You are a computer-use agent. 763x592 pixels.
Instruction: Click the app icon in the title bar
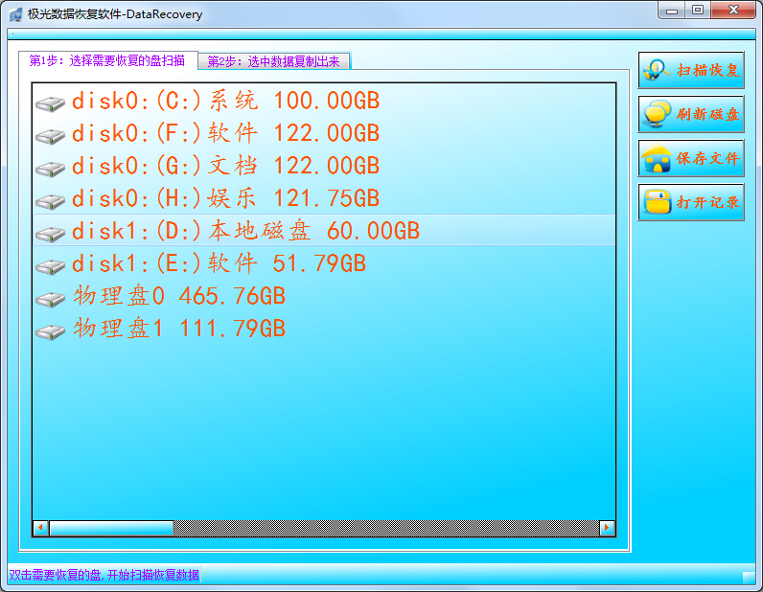(15, 13)
